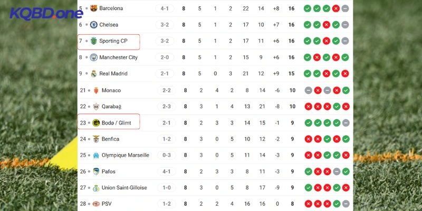Click the Chelsea club crest icon

click(x=93, y=25)
